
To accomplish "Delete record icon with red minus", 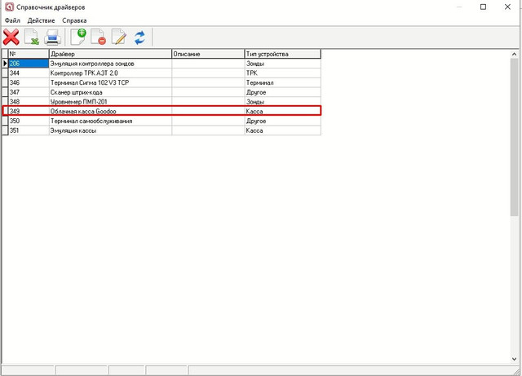I will [x=99, y=37].
